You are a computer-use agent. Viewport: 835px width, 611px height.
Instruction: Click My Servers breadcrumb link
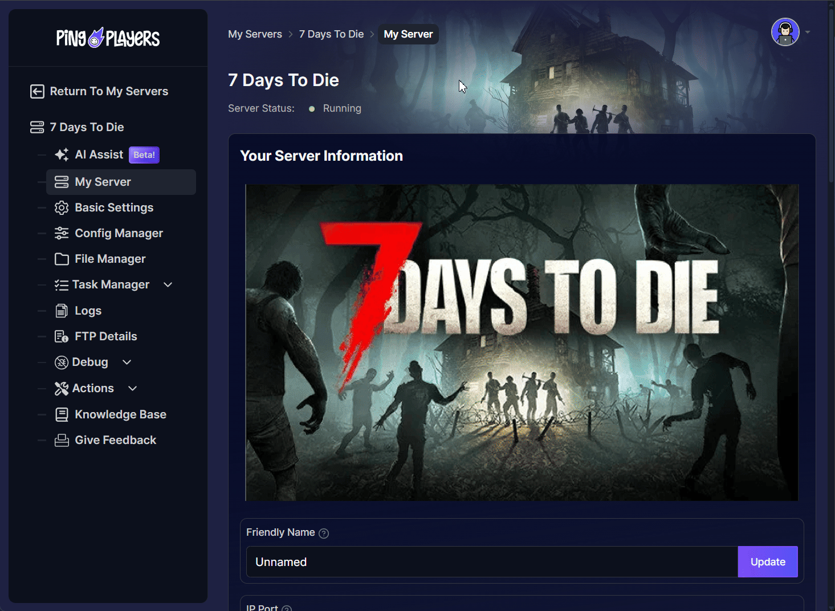[x=255, y=34]
